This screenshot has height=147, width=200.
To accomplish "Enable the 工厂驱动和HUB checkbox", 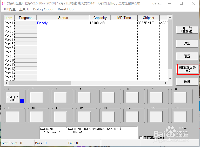I will [x=141, y=138].
